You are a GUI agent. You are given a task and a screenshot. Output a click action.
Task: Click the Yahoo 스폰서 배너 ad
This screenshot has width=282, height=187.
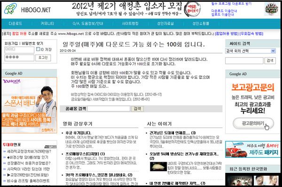click(29, 105)
